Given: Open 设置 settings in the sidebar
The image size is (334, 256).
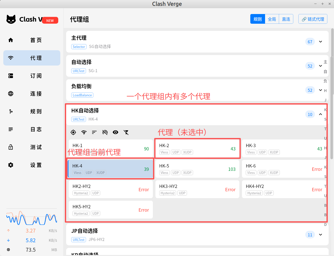Looking at the screenshot, I should 32,165.
